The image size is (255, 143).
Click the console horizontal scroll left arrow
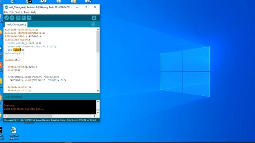tap(5, 116)
